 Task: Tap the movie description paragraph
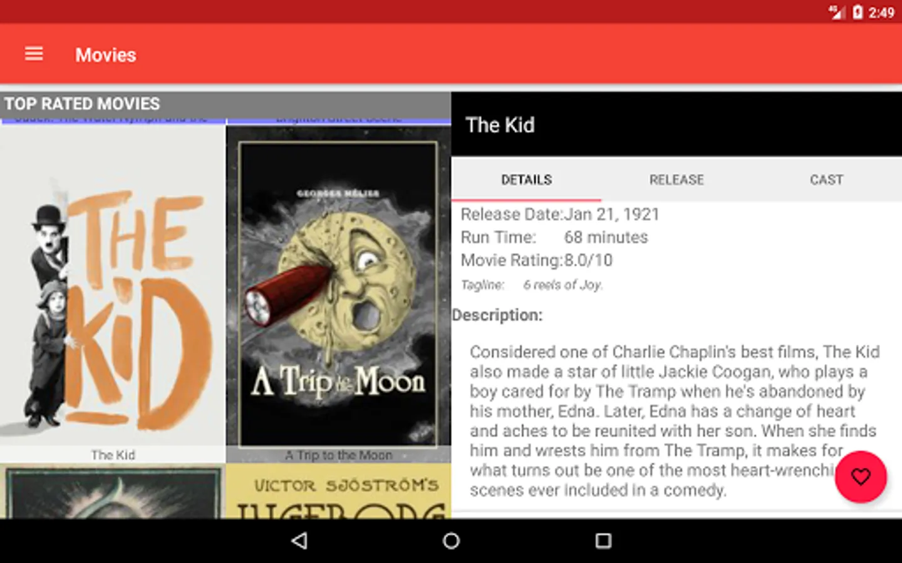click(674, 420)
